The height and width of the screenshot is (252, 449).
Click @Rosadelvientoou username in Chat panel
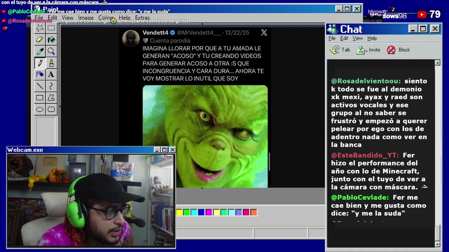coord(366,81)
